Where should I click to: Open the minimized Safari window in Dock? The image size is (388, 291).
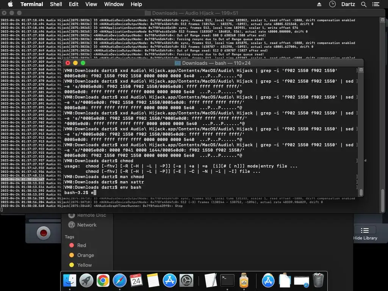coord(301,281)
